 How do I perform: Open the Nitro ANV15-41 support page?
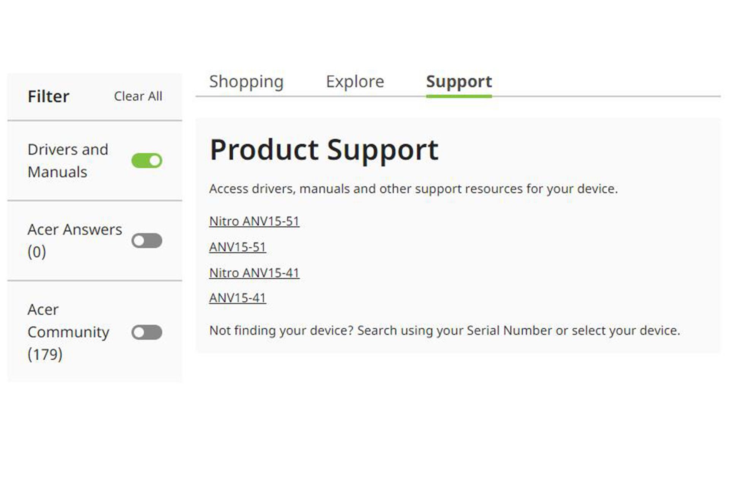pyautogui.click(x=254, y=272)
